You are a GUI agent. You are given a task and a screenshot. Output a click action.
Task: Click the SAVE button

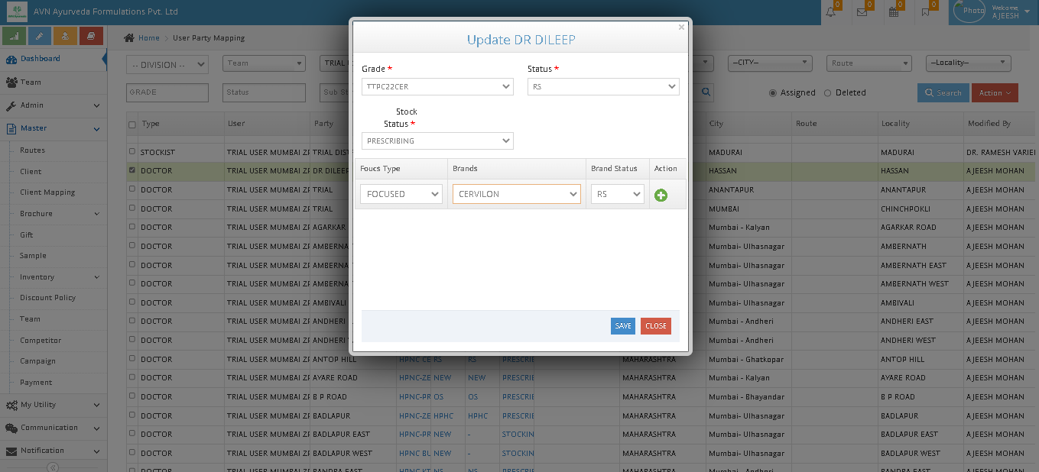pos(623,326)
